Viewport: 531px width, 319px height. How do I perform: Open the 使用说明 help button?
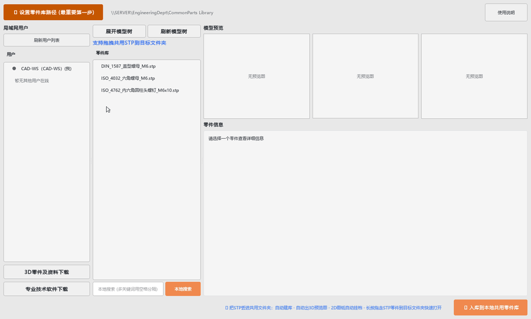tap(506, 12)
